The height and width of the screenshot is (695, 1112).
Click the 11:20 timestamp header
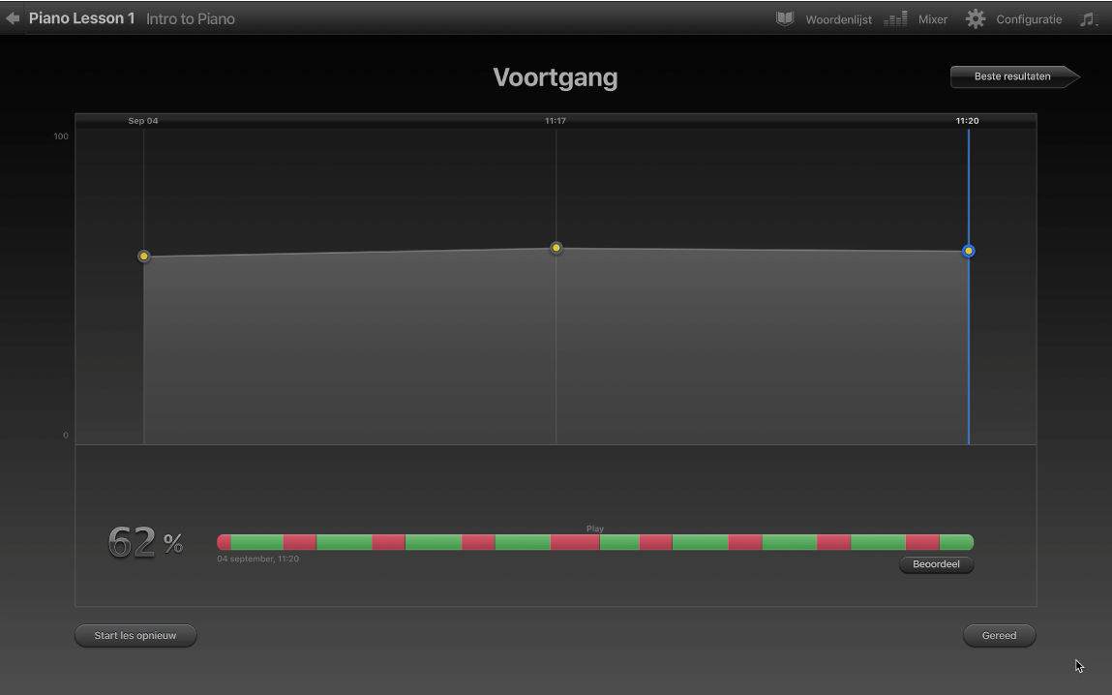968,121
